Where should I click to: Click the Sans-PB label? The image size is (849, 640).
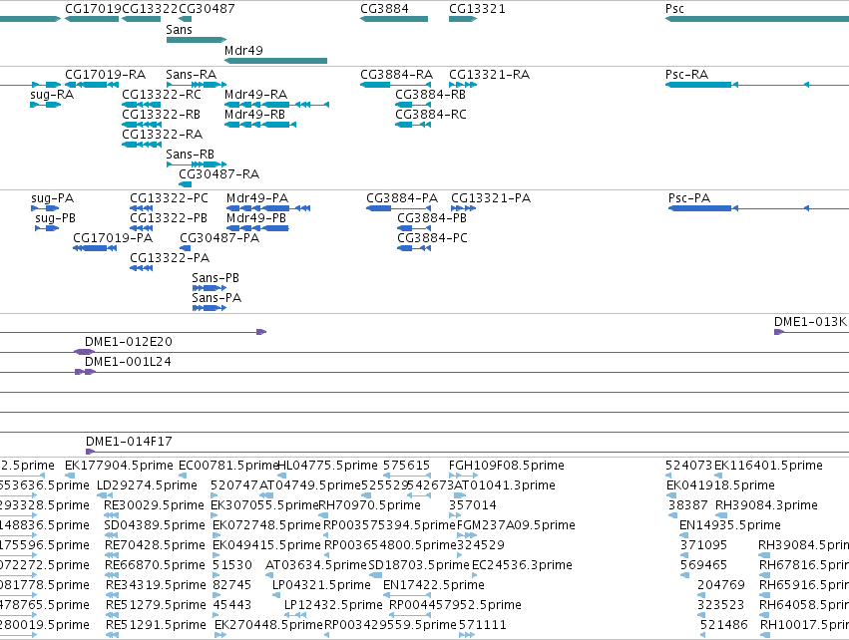click(x=215, y=278)
